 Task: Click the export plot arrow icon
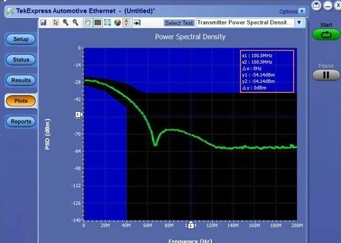[137, 23]
